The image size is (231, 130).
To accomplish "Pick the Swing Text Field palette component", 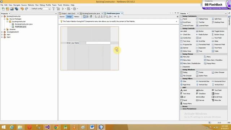I will 217,38.
